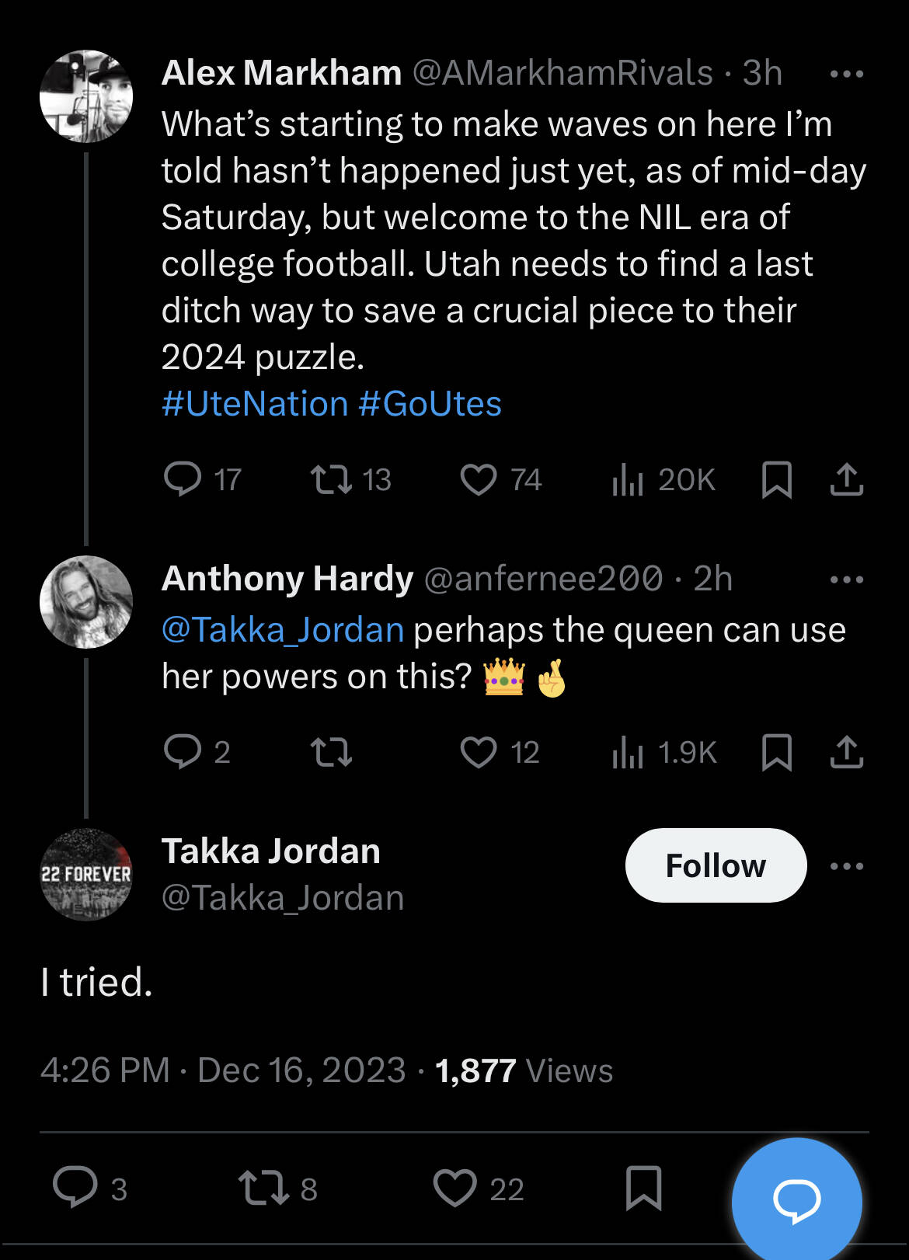Follow Takka Jordan
This screenshot has height=1260, width=909.
click(716, 865)
